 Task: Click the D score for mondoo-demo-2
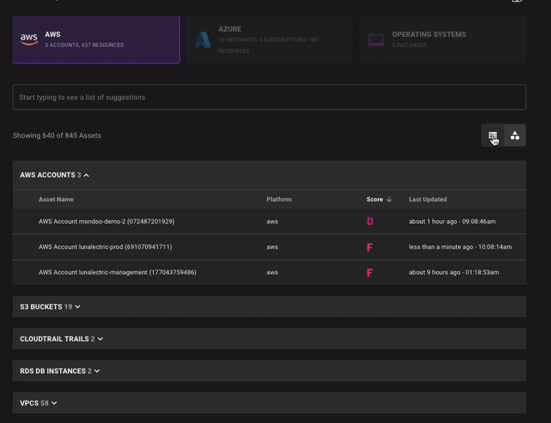[370, 222]
